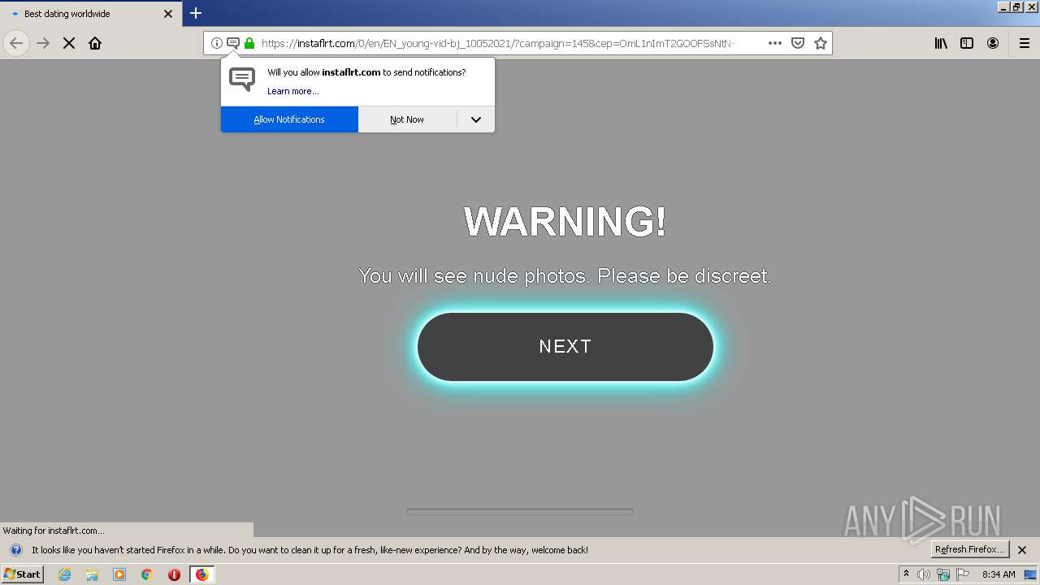Screen dimensions: 1040x585
Task: Show site information icon in address bar
Action: pyautogui.click(x=217, y=43)
